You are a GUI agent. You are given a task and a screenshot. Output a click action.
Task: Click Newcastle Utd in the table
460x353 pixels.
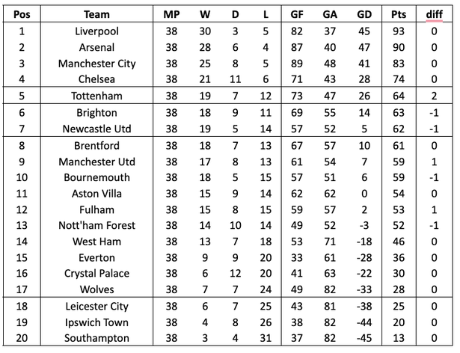[x=96, y=129]
